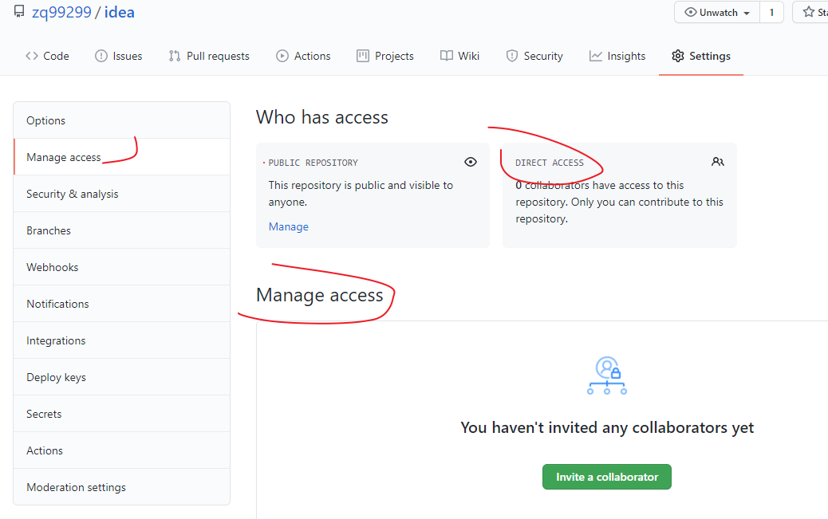The width and height of the screenshot is (828, 519).
Task: Click the collaborator illustration icon
Action: tap(607, 375)
